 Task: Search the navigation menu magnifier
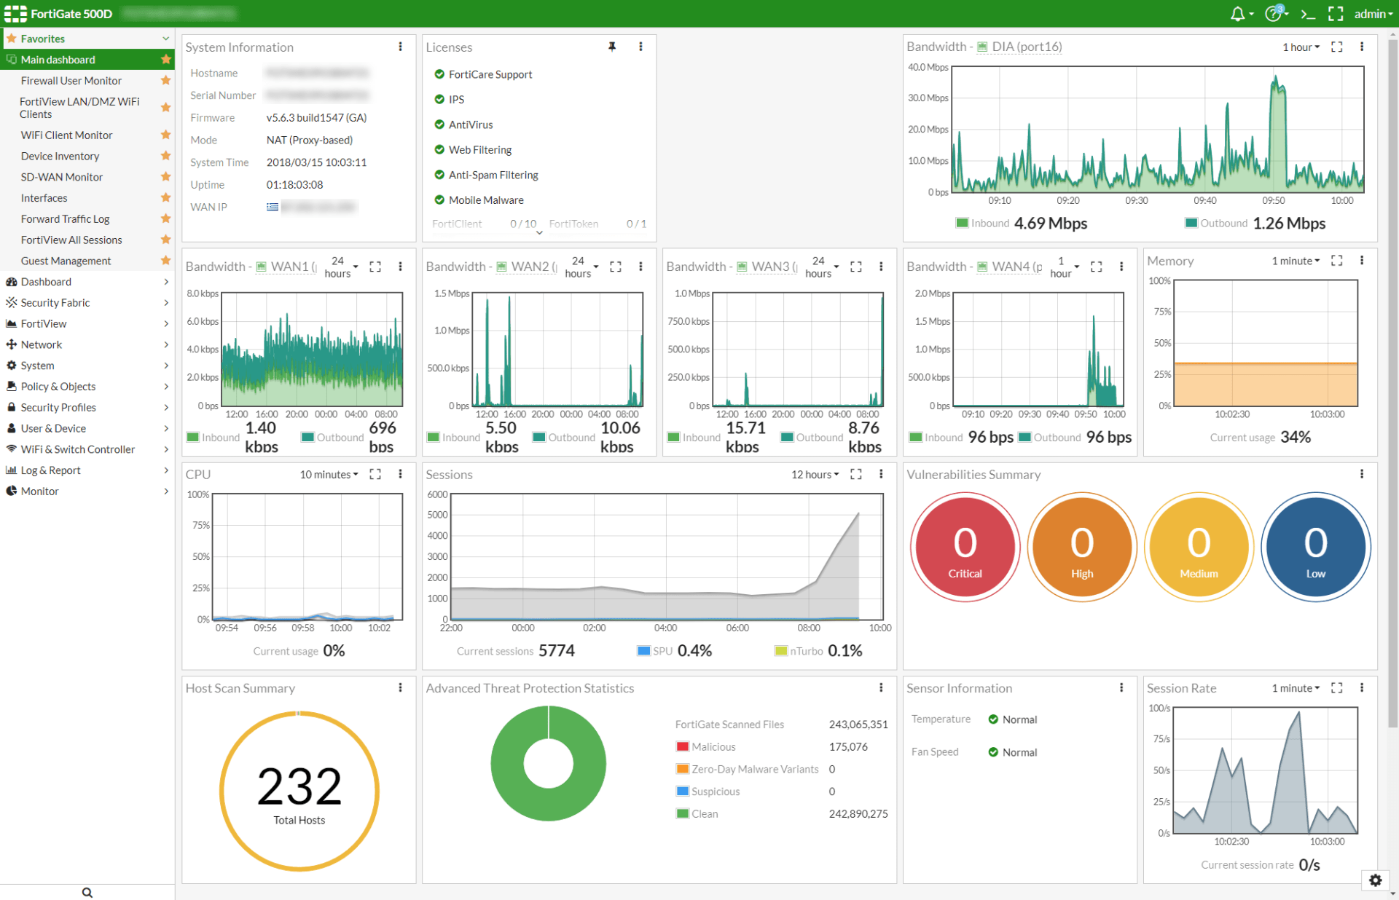coord(87,893)
